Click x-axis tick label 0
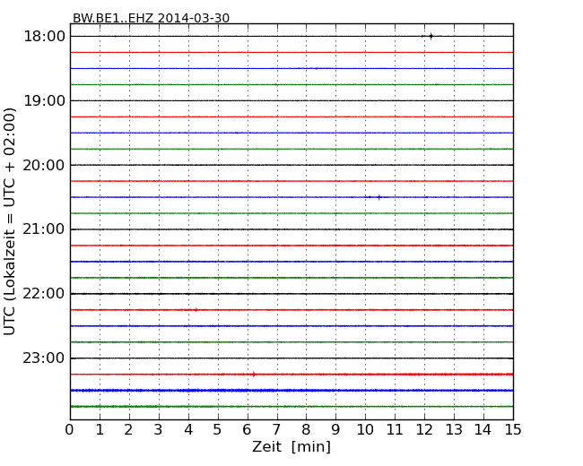 click(70, 429)
